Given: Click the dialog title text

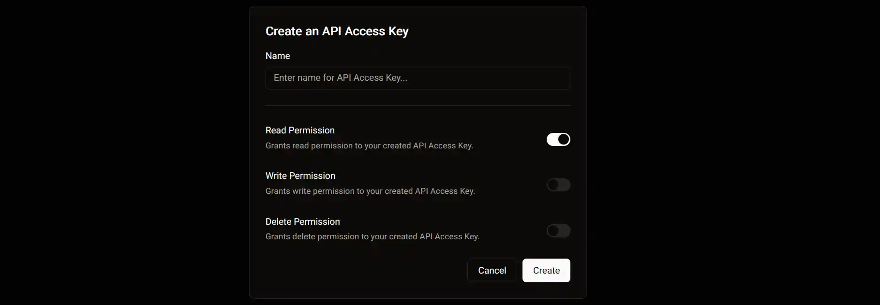Looking at the screenshot, I should tap(337, 31).
